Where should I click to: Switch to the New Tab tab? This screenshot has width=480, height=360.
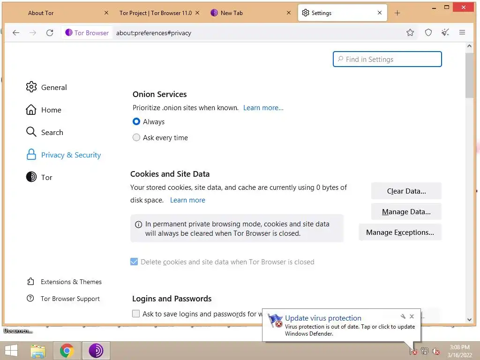[x=232, y=13]
